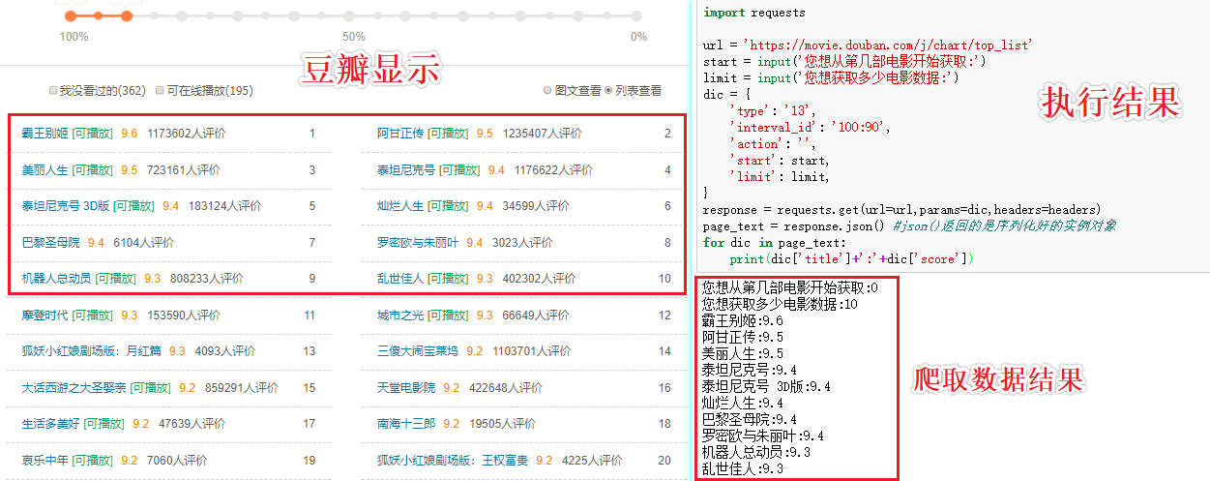Click the 1173602人评价 rating count

[x=187, y=134]
